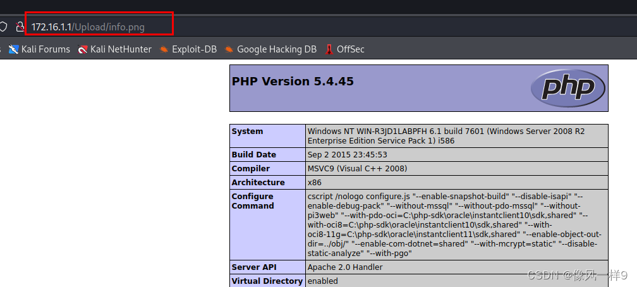Open the OffSec bookmark
The image size is (637, 287).
coord(344,49)
